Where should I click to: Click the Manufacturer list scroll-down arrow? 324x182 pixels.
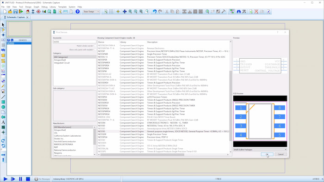coord(94,155)
